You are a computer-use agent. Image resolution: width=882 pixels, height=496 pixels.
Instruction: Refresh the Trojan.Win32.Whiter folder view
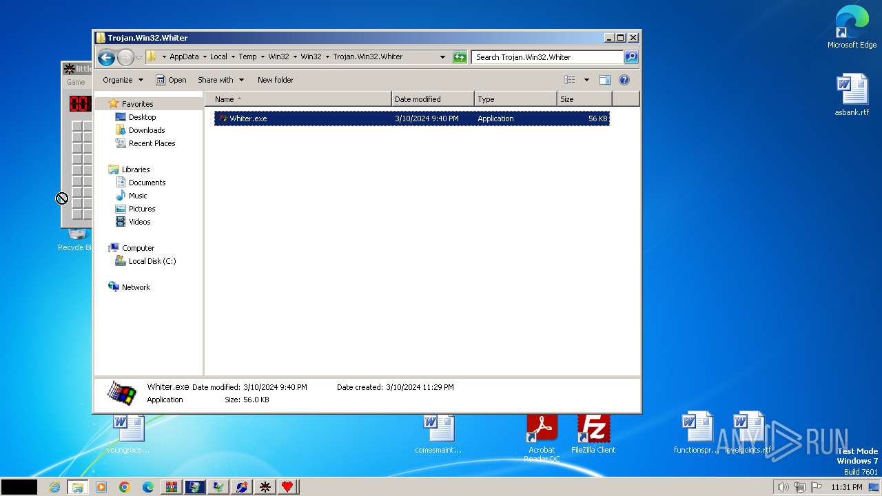click(460, 57)
